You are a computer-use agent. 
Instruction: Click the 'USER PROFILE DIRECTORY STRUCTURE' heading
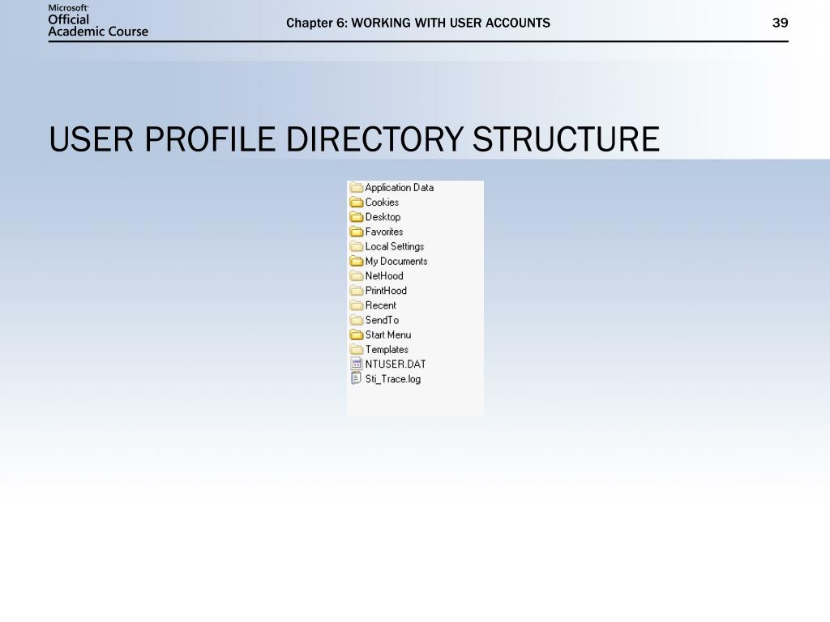tap(354, 139)
